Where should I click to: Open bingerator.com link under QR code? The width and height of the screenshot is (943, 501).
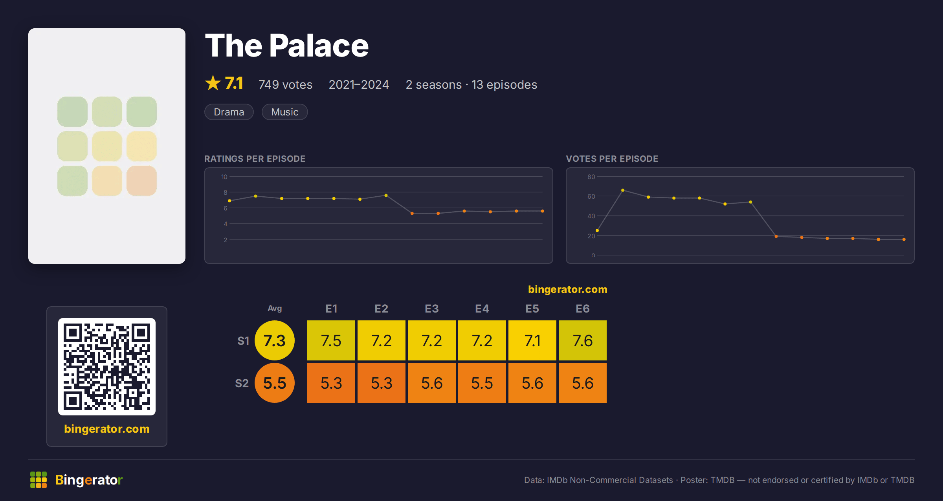[x=107, y=429]
